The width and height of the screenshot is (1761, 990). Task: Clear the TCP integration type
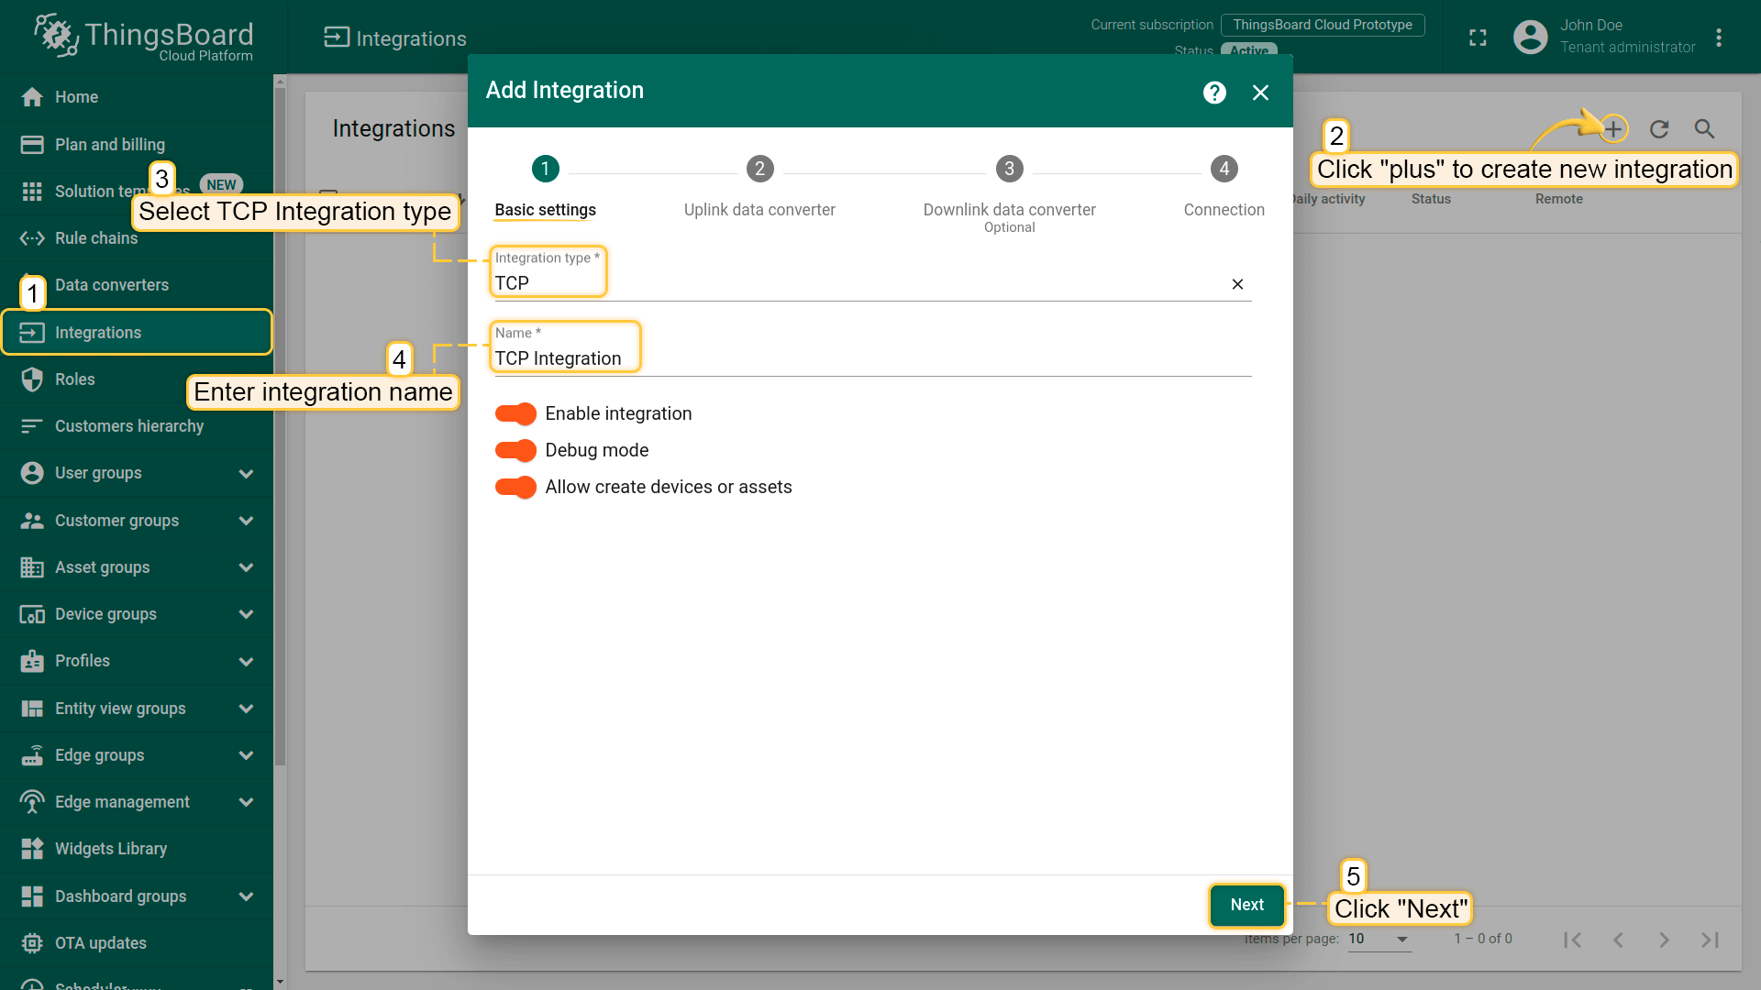click(1237, 284)
